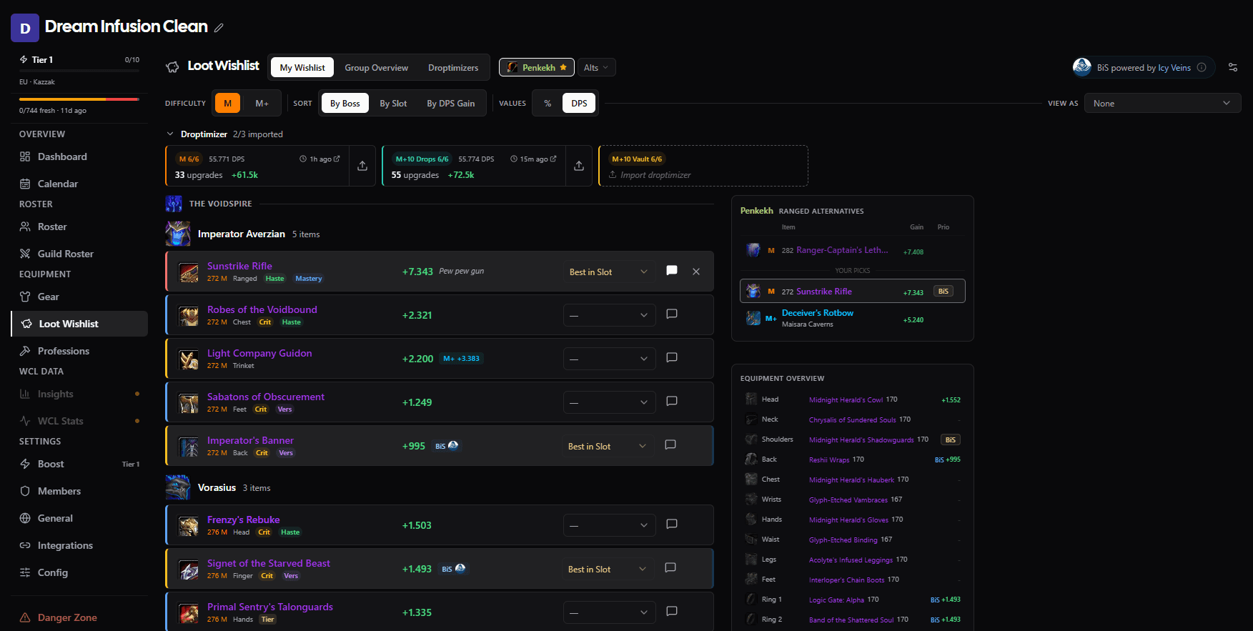Open Deceiver's Rotbow alternative item link
The width and height of the screenshot is (1253, 631).
click(818, 313)
